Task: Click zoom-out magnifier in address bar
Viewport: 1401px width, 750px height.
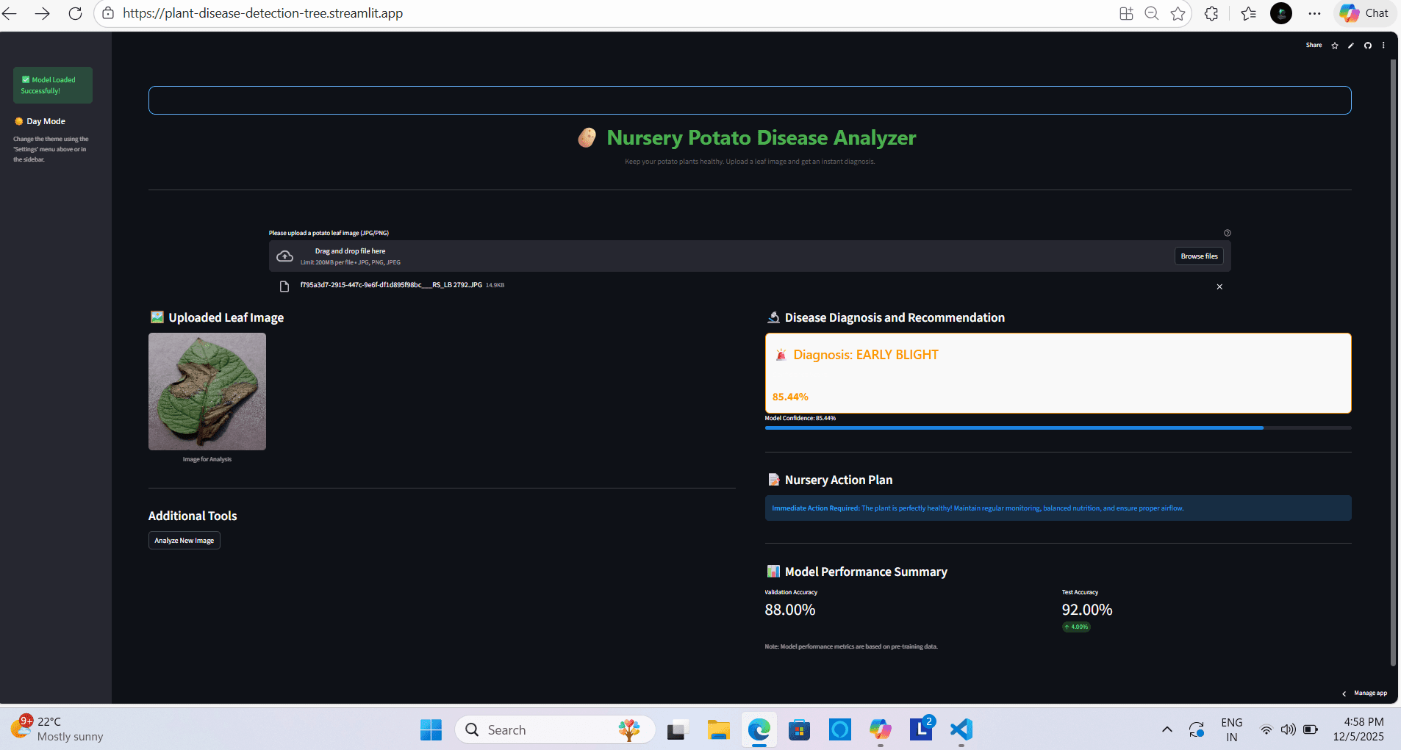Action: tap(1152, 13)
